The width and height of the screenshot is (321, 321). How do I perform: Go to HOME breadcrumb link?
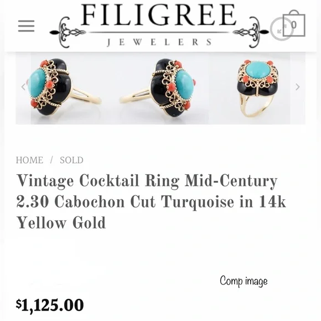click(x=29, y=160)
